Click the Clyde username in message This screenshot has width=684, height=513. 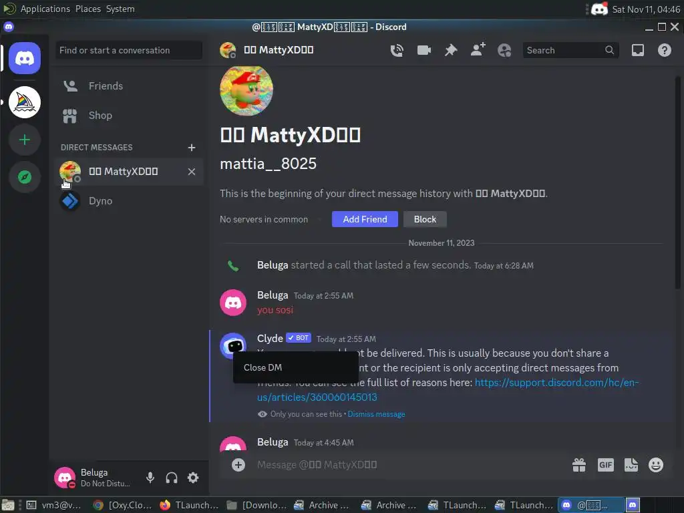pos(270,338)
